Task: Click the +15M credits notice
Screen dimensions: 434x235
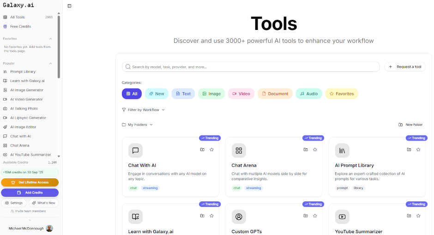Action: [30, 172]
